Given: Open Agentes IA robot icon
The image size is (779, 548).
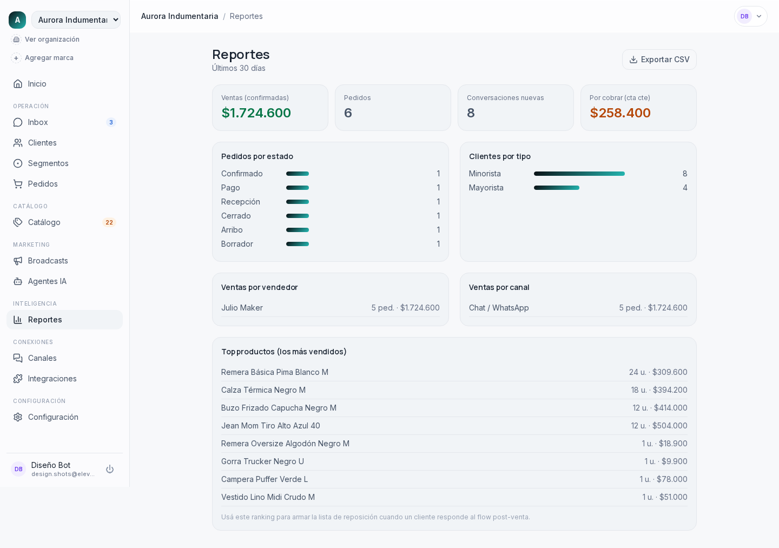Looking at the screenshot, I should 18,281.
